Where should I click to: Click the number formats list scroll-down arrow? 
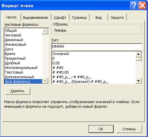[x=45, y=81]
